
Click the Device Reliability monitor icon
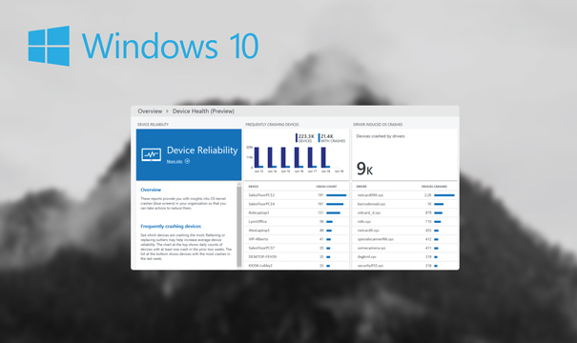pyautogui.click(x=152, y=154)
